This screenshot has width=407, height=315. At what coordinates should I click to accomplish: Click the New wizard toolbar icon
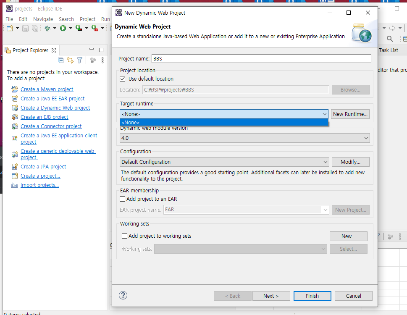[10, 28]
